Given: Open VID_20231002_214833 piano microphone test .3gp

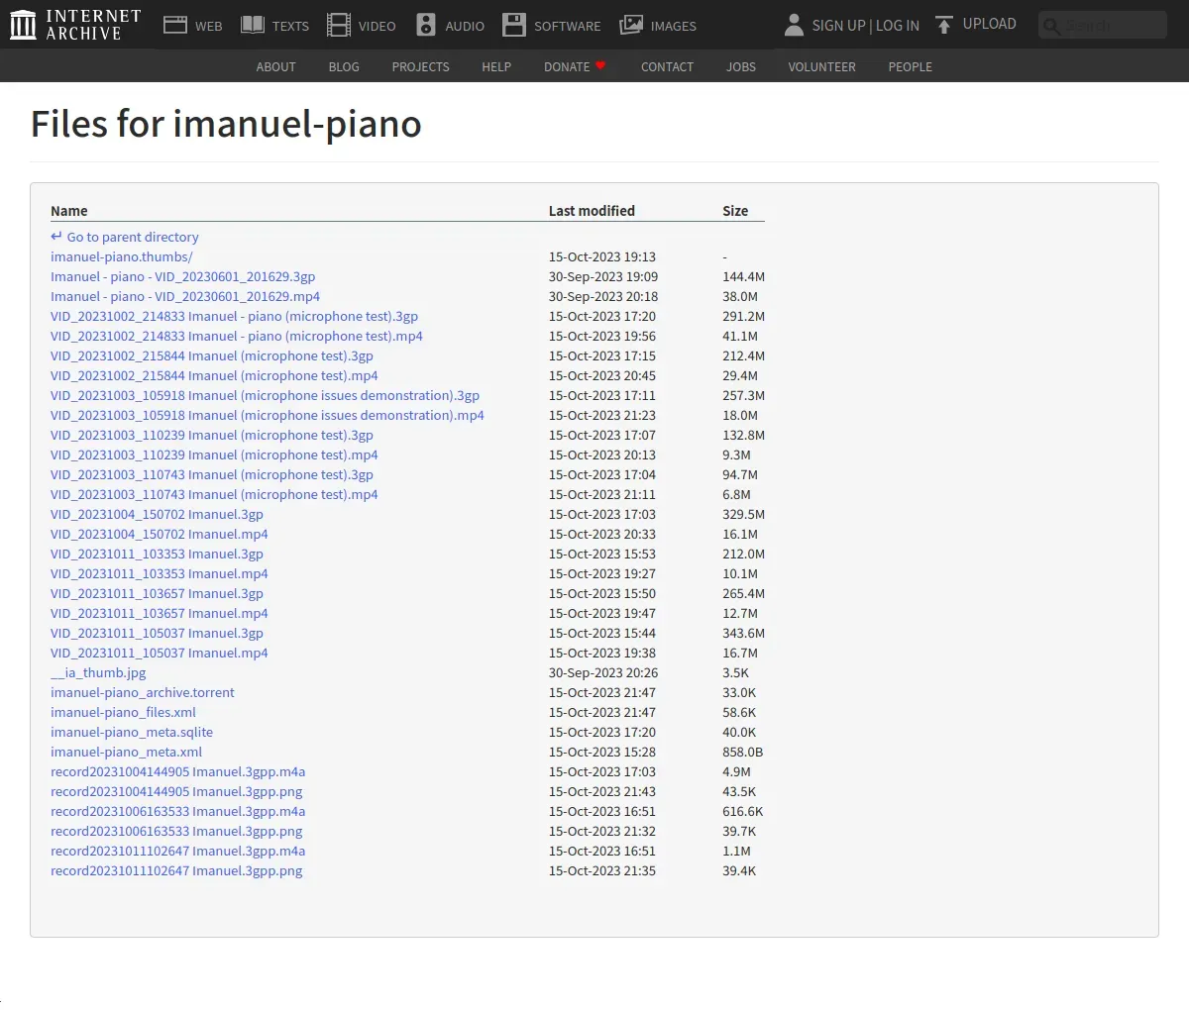Looking at the screenshot, I should (234, 316).
